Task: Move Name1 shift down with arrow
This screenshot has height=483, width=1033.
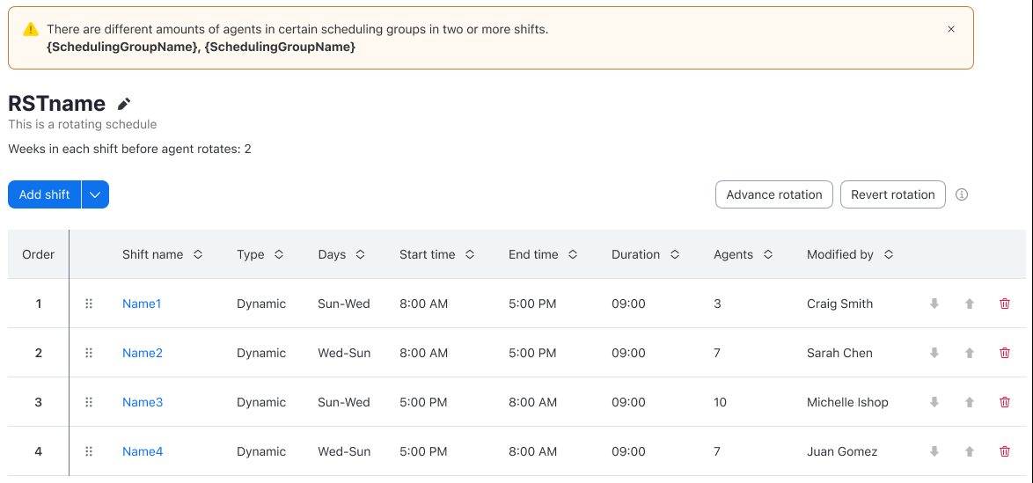Action: coord(934,304)
